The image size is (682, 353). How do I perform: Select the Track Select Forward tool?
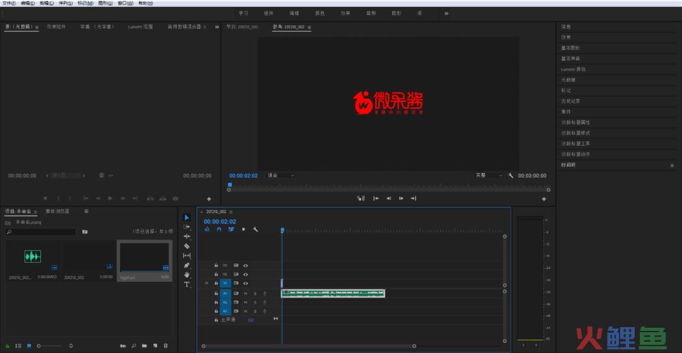point(187,227)
